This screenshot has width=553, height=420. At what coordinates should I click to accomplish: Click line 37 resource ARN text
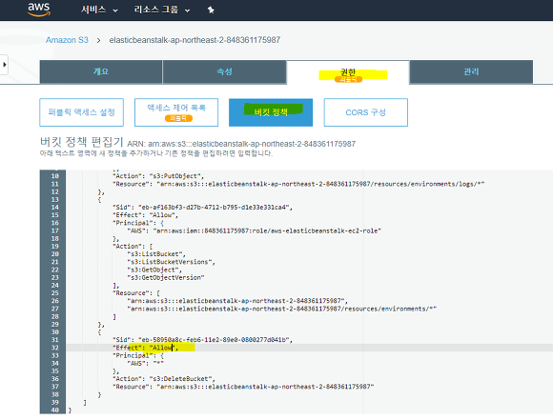click(265, 387)
